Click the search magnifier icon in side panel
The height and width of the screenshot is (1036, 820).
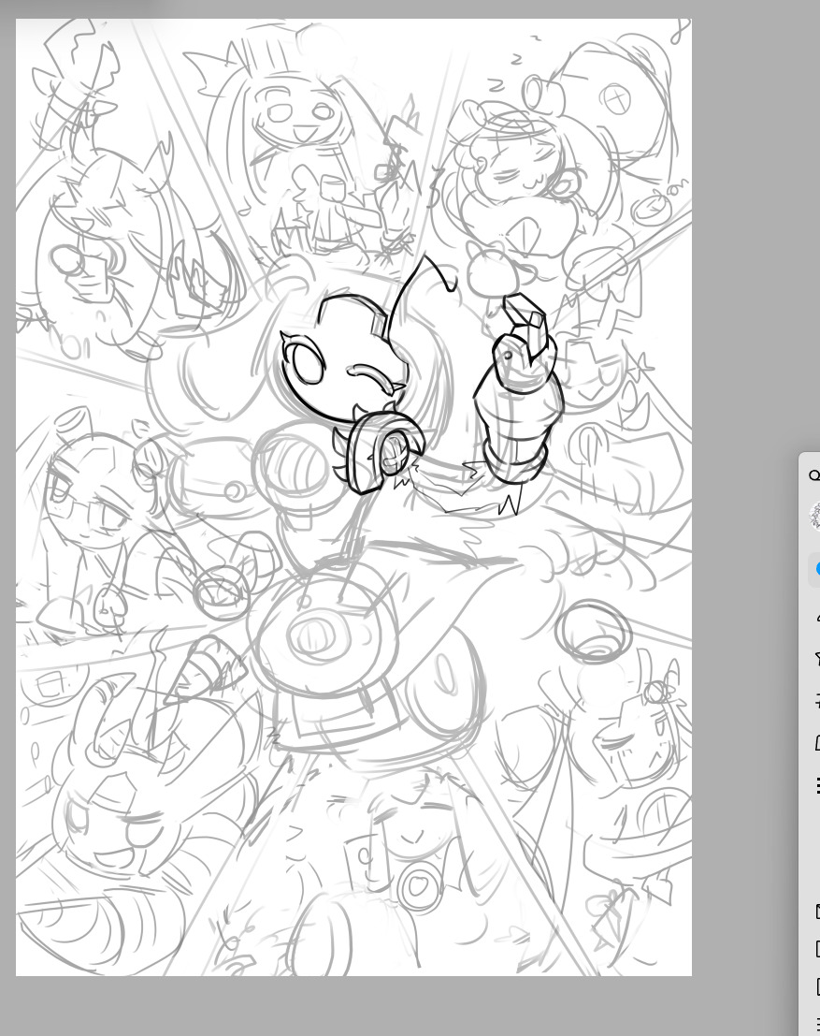[x=814, y=475]
